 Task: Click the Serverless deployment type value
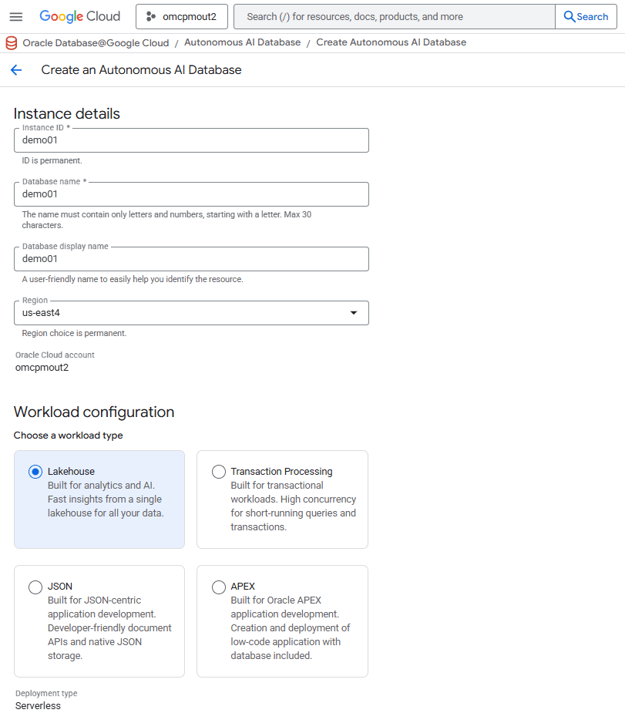[x=38, y=706]
